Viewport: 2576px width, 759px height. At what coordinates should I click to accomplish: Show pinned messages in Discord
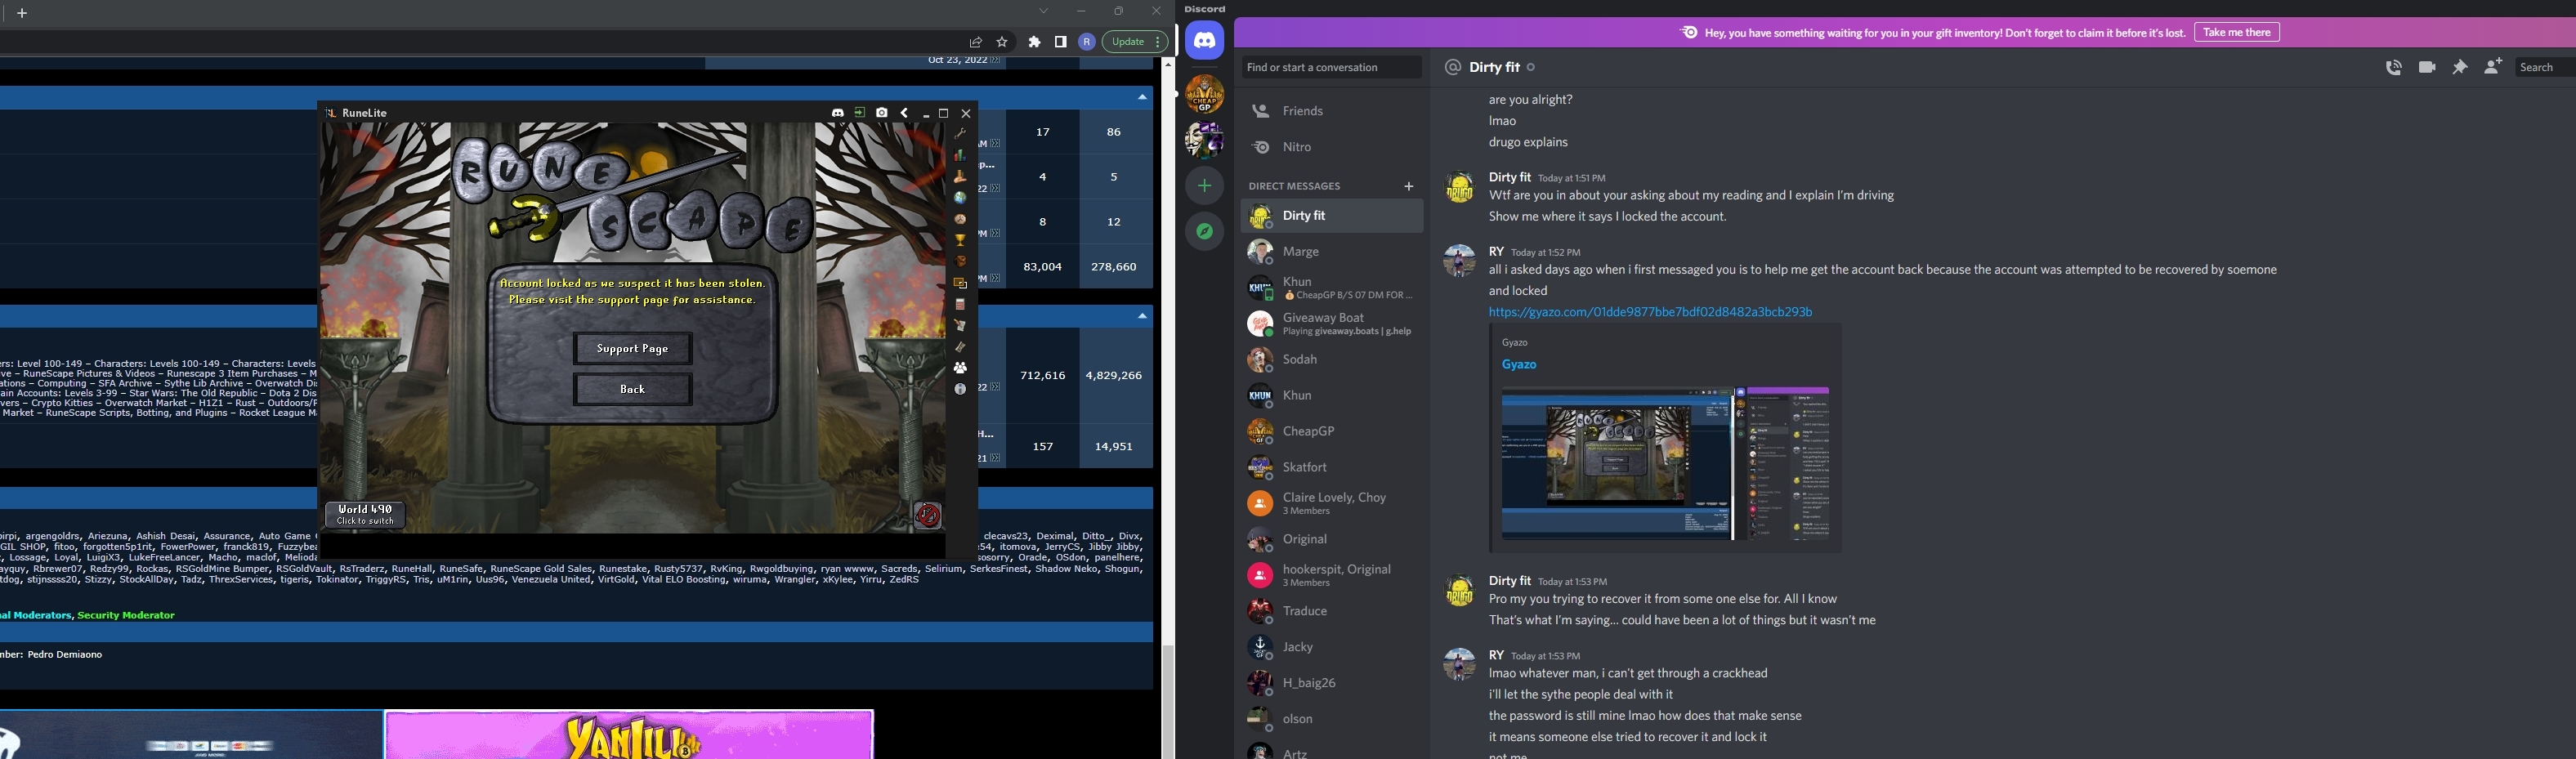pos(2460,68)
